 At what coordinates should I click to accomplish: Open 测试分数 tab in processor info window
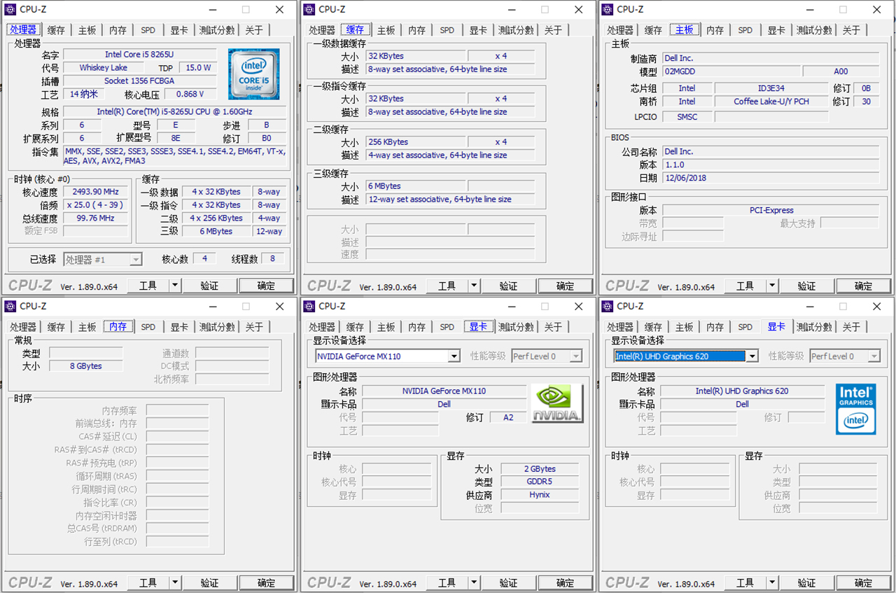[217, 30]
